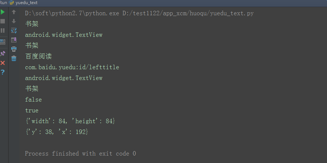The image size is (327, 163).
Task: Click the Up stack trace arrow
Action: 14,12
